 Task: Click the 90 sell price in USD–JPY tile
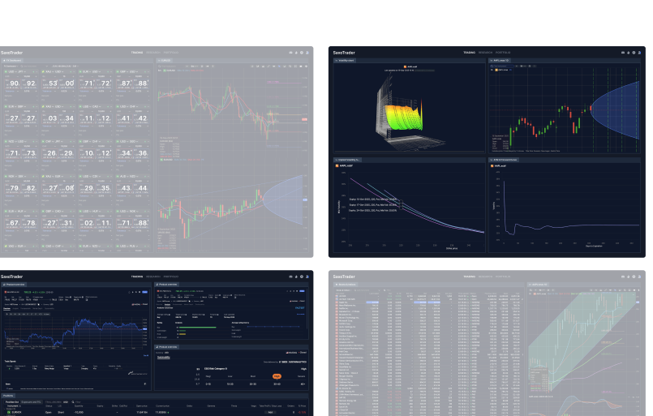coord(12,84)
